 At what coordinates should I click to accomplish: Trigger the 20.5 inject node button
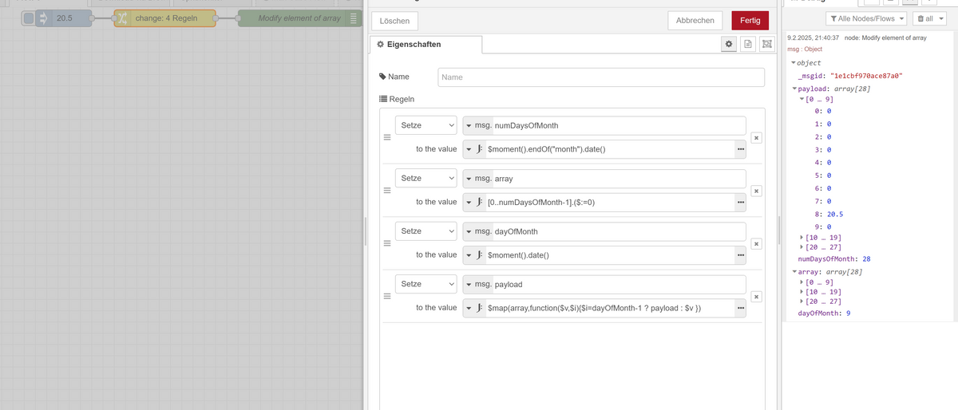[29, 18]
